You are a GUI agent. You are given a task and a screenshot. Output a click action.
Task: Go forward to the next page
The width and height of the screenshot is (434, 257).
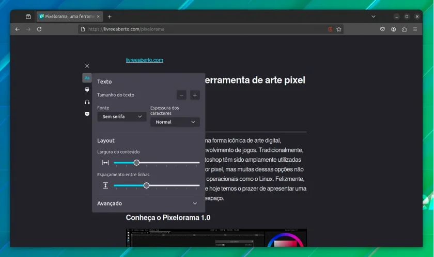point(28,29)
